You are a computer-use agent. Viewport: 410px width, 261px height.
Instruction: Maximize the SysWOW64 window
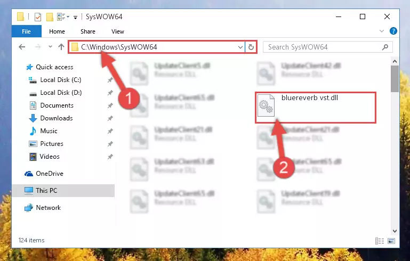[x=363, y=17]
